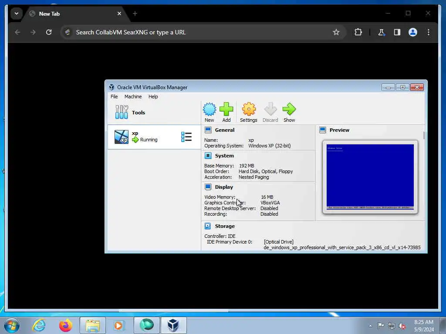Open the Chrome Labs flask icon
Screen dimensions: 446x334
pyautogui.click(x=381, y=32)
